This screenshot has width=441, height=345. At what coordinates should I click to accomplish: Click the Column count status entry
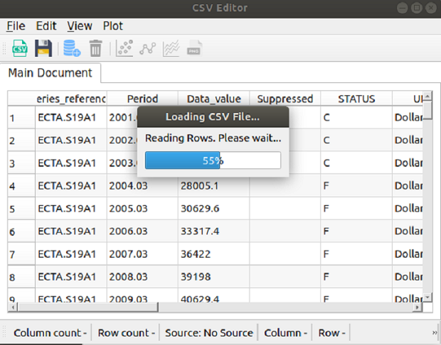pos(50,333)
